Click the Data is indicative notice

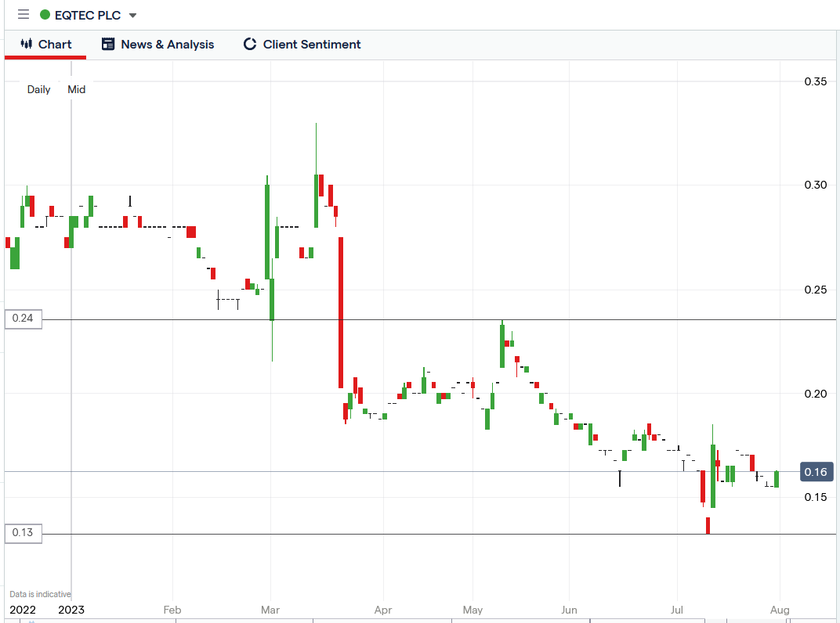(x=40, y=594)
